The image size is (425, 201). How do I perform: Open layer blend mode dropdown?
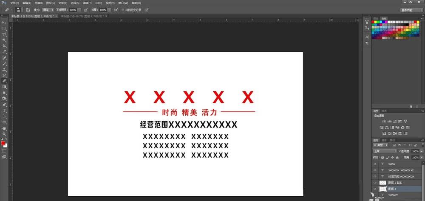[384, 151]
